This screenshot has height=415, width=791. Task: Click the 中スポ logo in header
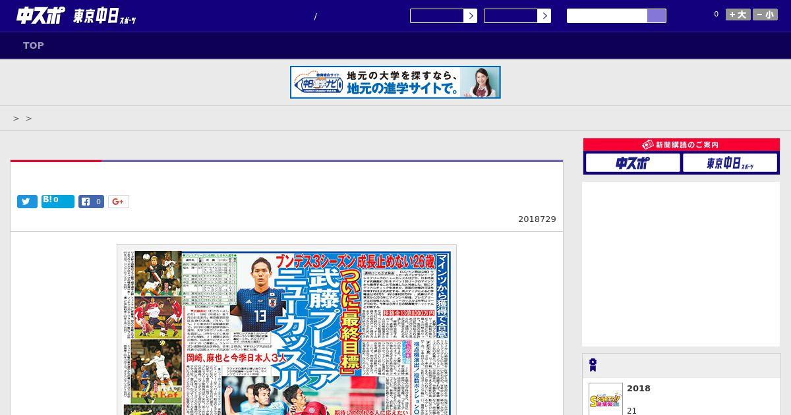(x=41, y=16)
